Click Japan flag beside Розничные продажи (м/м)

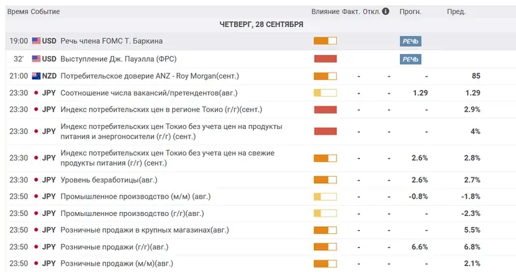tap(36, 264)
